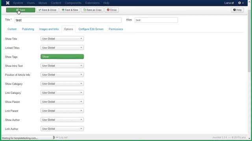Open the Show Parent dropdown
252x141 pixels.
pos(62,102)
